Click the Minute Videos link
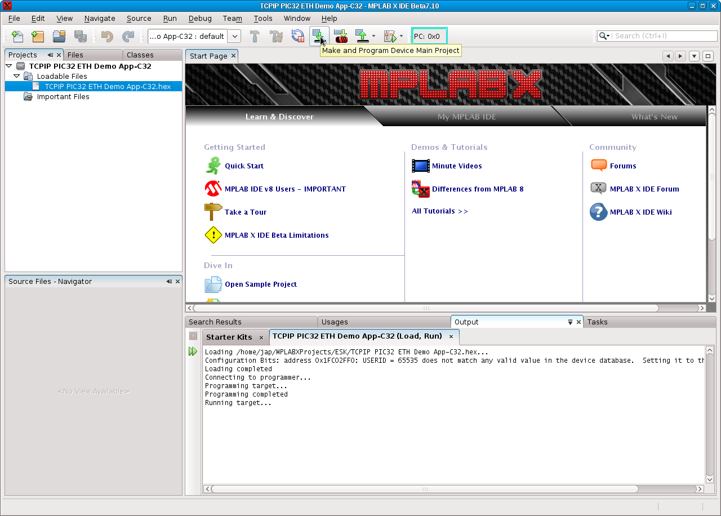The width and height of the screenshot is (721, 516). tap(457, 166)
